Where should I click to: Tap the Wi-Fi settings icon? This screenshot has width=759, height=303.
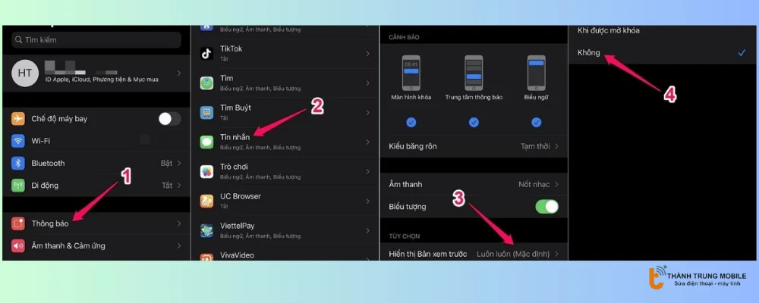point(18,141)
